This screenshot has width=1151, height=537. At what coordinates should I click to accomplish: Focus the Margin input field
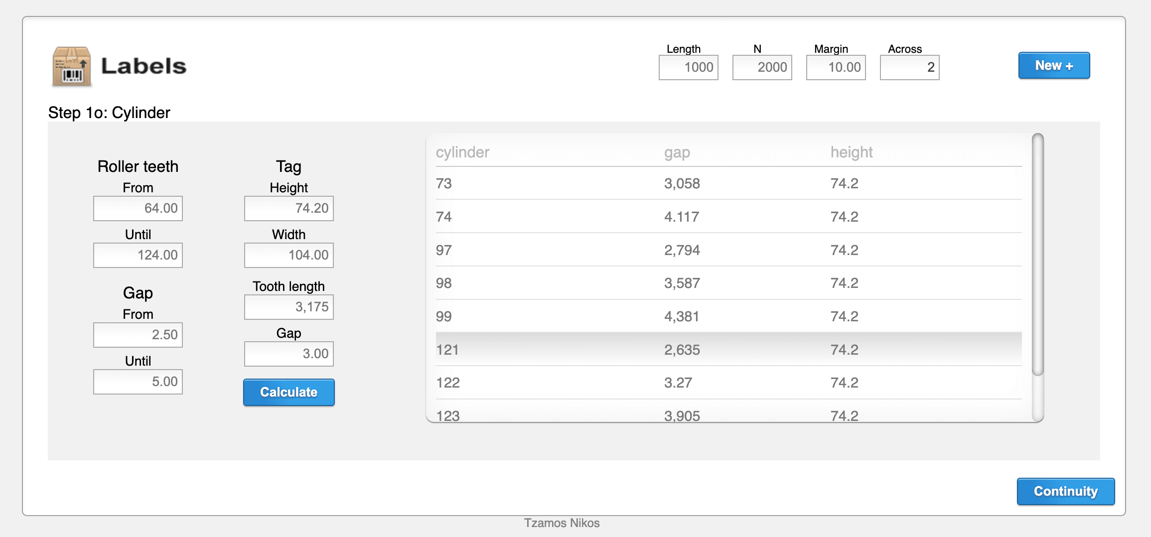[x=836, y=67]
